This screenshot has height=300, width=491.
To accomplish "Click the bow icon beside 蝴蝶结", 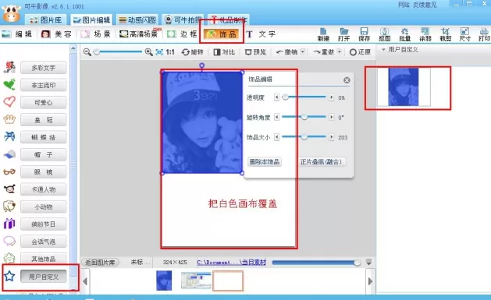I will click(x=9, y=136).
